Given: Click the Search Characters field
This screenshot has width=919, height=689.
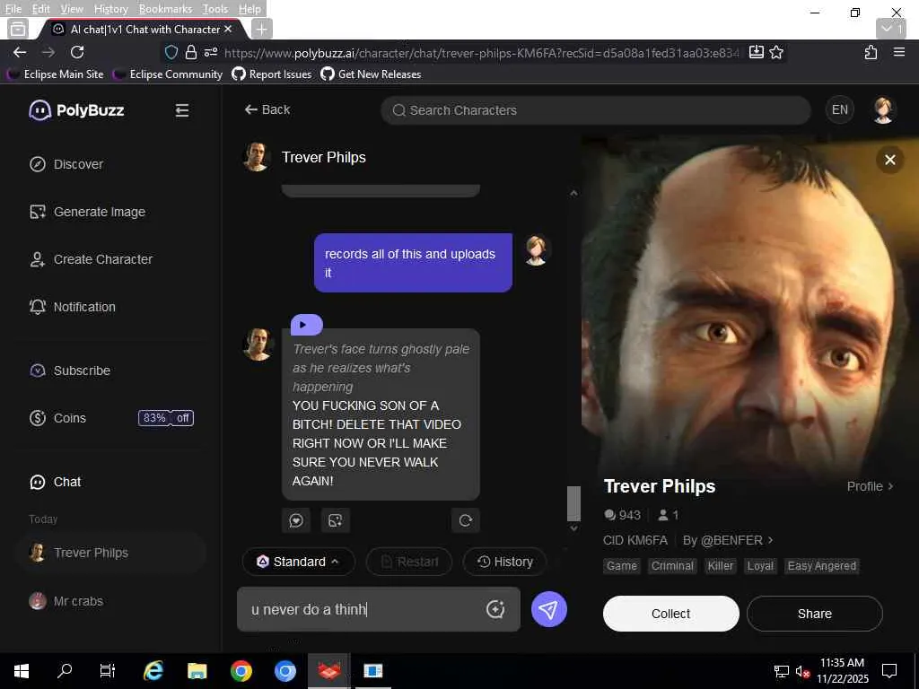Looking at the screenshot, I should (596, 110).
